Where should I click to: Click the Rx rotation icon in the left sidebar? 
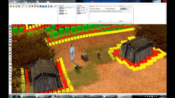[x=10, y=69]
